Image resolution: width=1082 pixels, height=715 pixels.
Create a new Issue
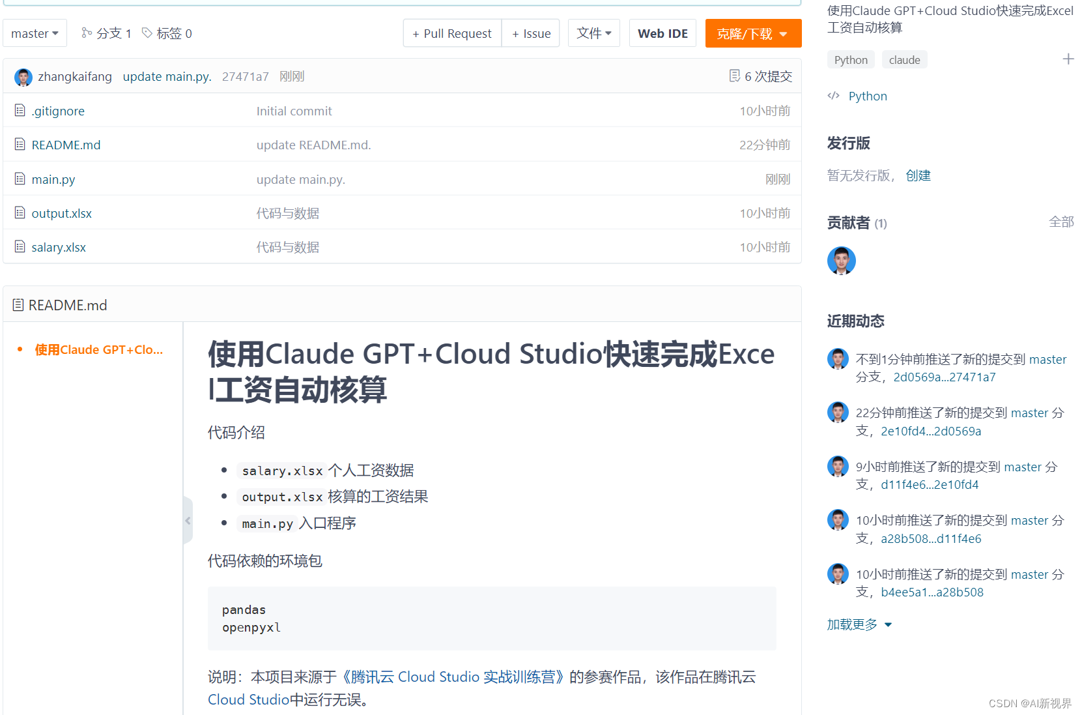click(x=531, y=33)
